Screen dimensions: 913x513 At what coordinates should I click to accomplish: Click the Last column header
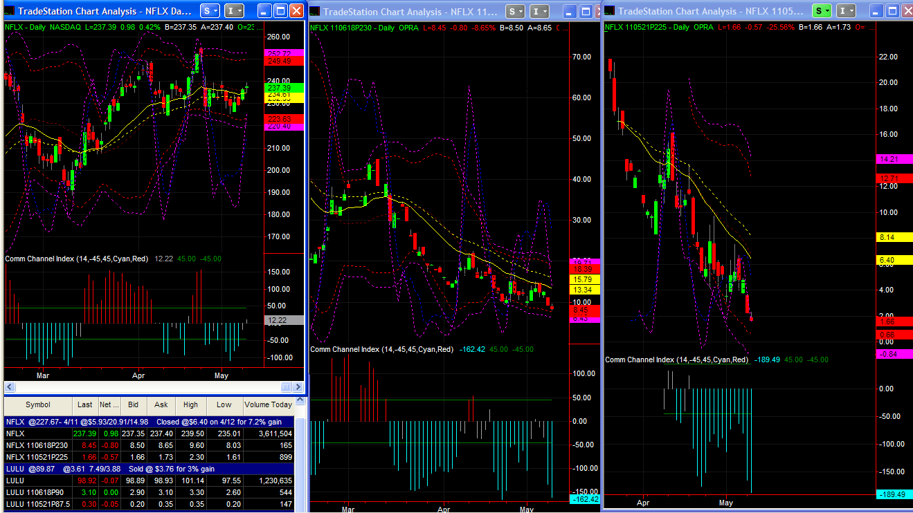click(84, 404)
